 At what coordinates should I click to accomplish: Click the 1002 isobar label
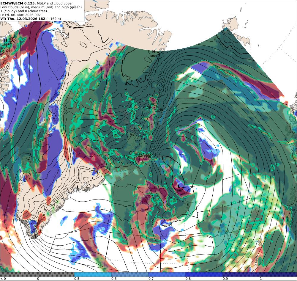point(6,145)
